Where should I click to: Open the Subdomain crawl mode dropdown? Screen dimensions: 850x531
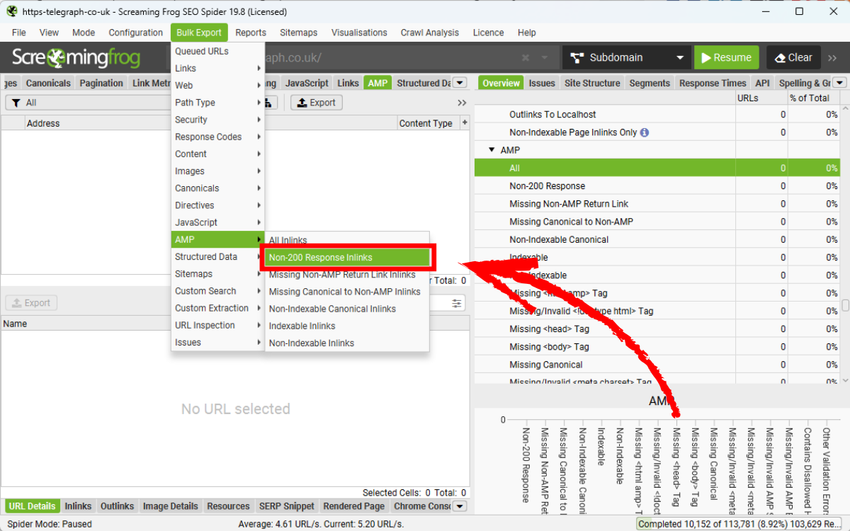[x=626, y=58]
